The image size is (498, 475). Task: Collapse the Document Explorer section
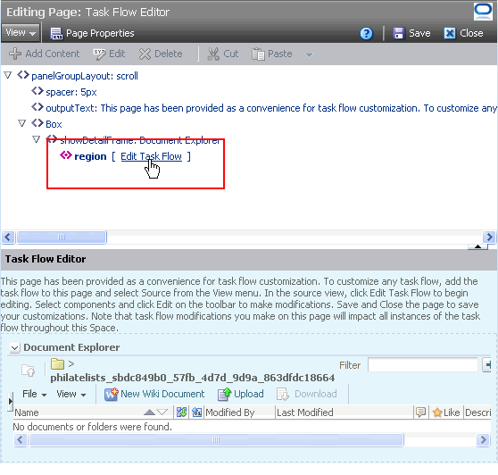(14, 348)
